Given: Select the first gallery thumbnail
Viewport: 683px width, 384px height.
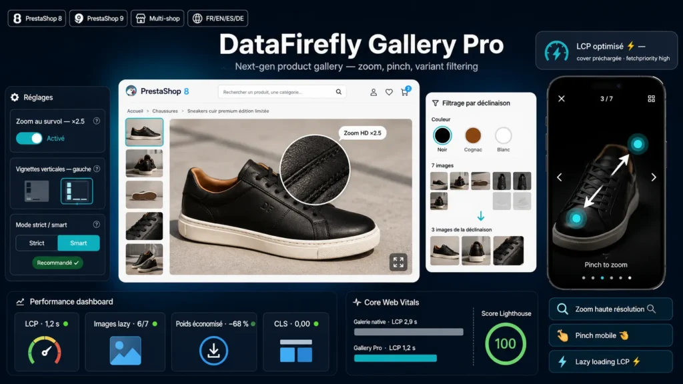Looking at the screenshot, I should [x=144, y=132].
